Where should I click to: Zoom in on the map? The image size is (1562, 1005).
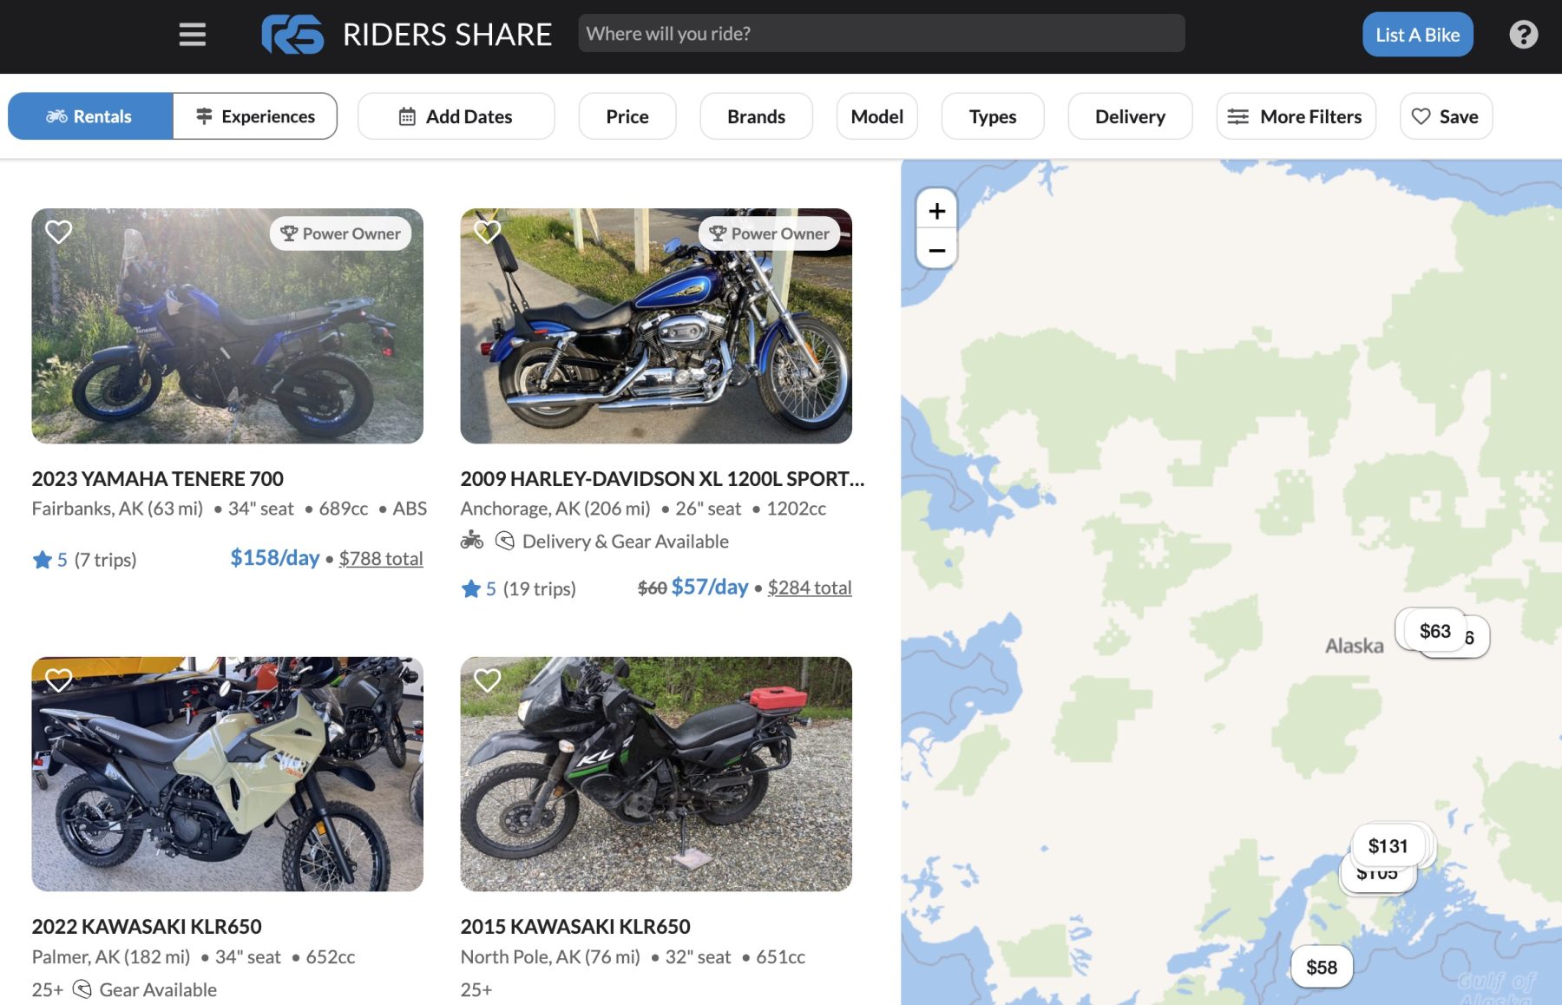936,211
